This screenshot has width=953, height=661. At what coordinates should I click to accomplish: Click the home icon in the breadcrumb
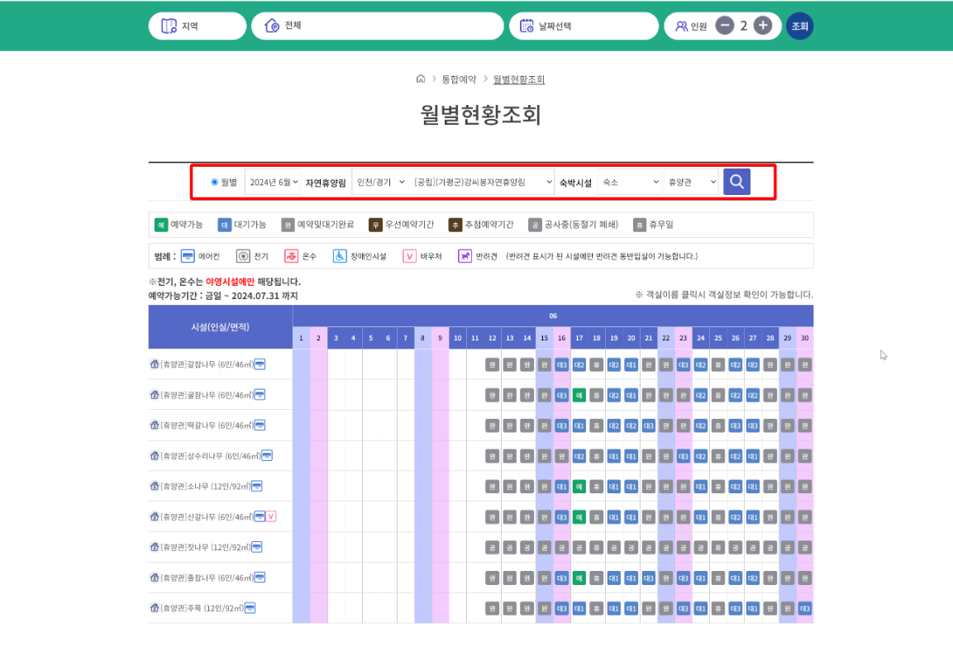coord(421,78)
